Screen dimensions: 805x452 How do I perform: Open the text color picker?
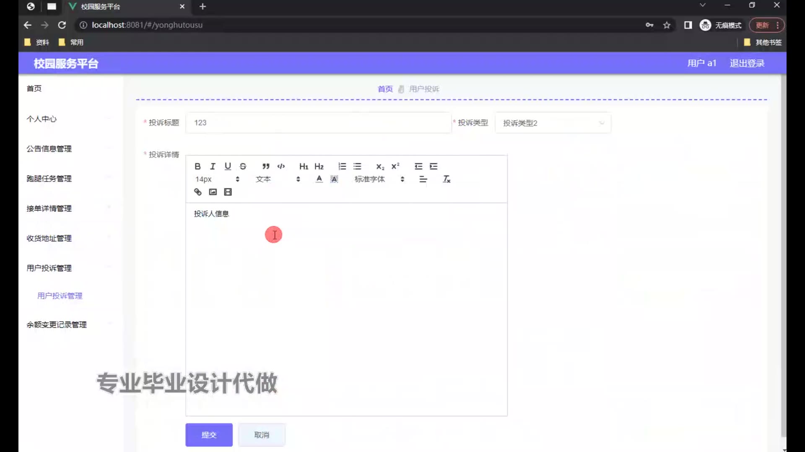pyautogui.click(x=319, y=179)
